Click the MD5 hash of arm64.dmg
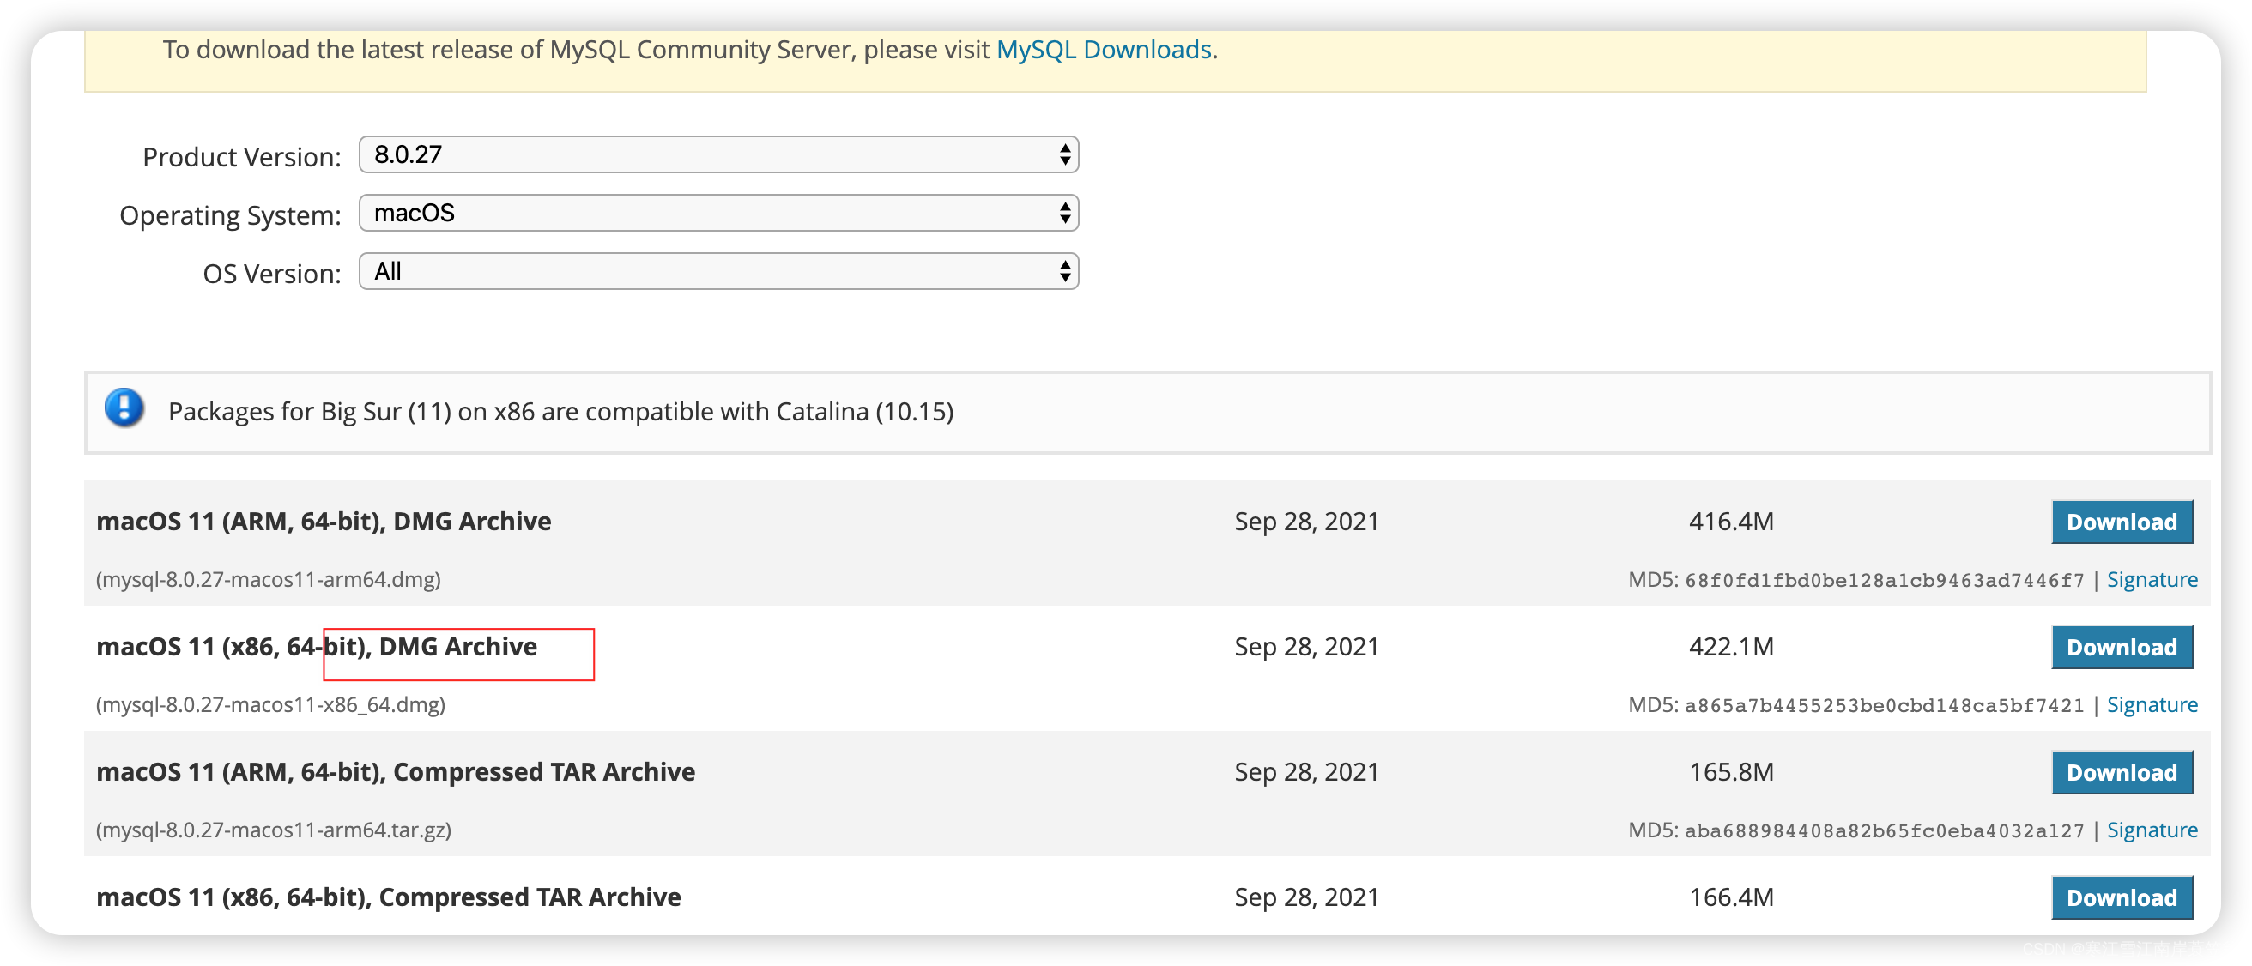This screenshot has width=2252, height=966. [x=1884, y=581]
